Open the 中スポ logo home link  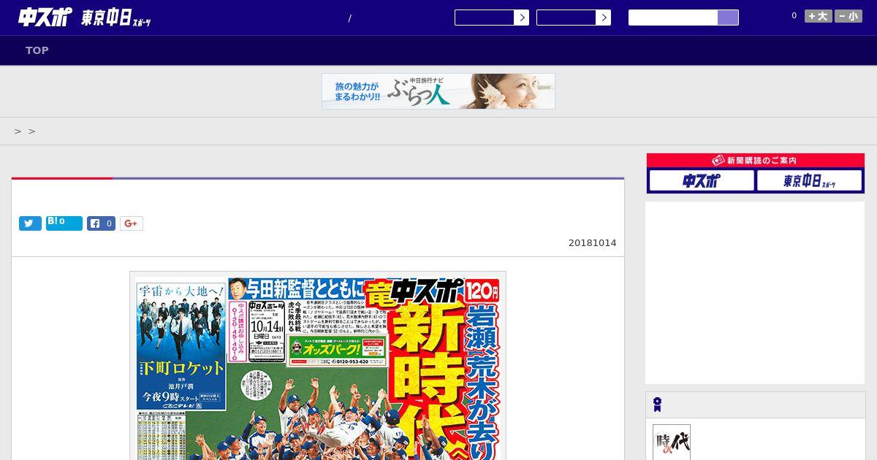click(x=45, y=18)
